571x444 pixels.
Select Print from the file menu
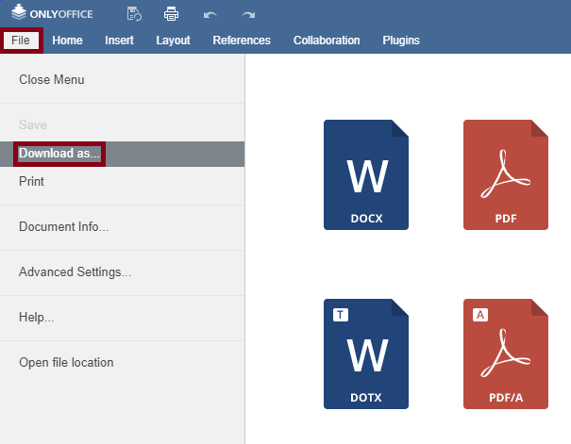point(32,182)
